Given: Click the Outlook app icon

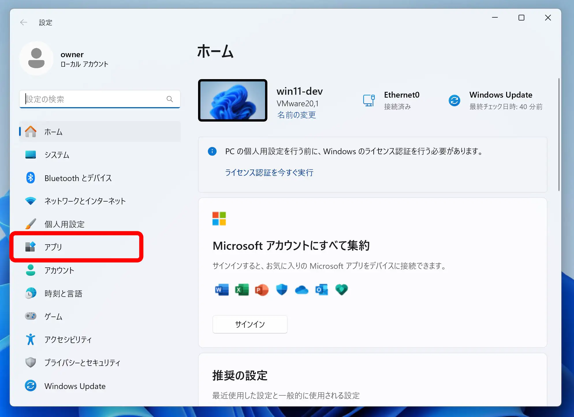Looking at the screenshot, I should (322, 290).
